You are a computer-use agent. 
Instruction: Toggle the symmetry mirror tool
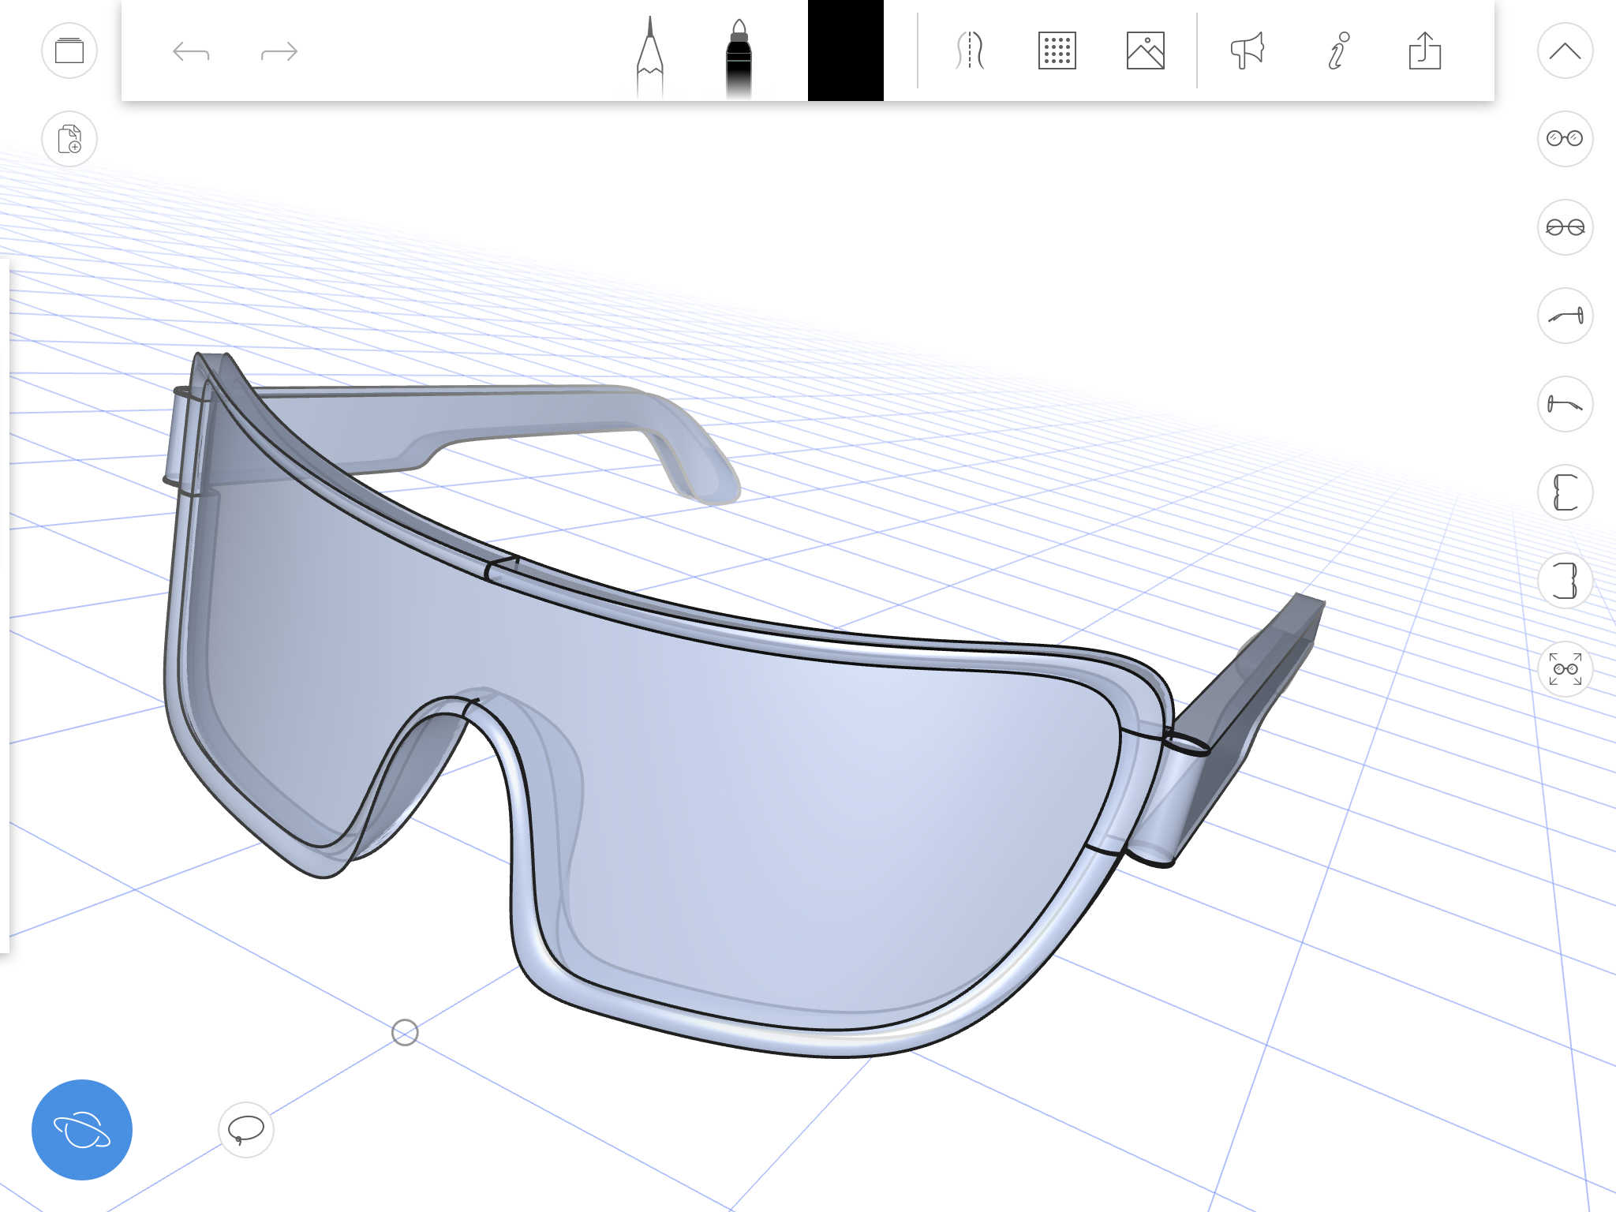[x=970, y=51]
